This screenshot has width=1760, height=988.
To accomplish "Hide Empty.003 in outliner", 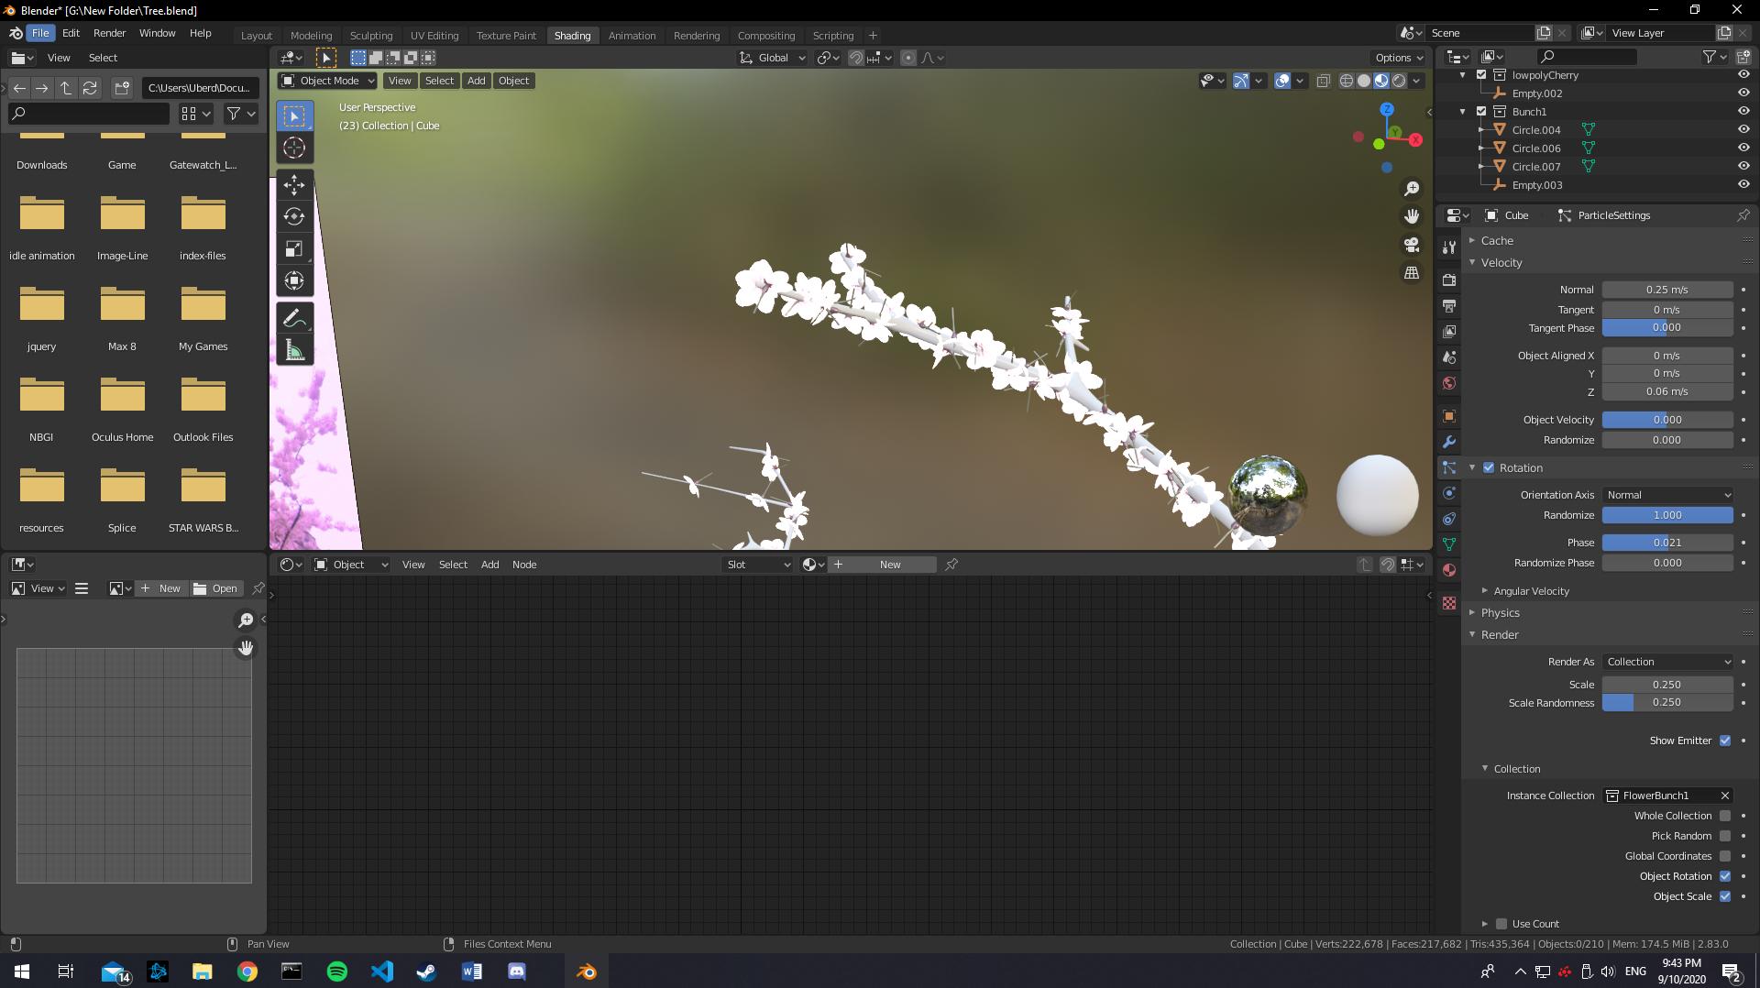I will pos(1743,184).
